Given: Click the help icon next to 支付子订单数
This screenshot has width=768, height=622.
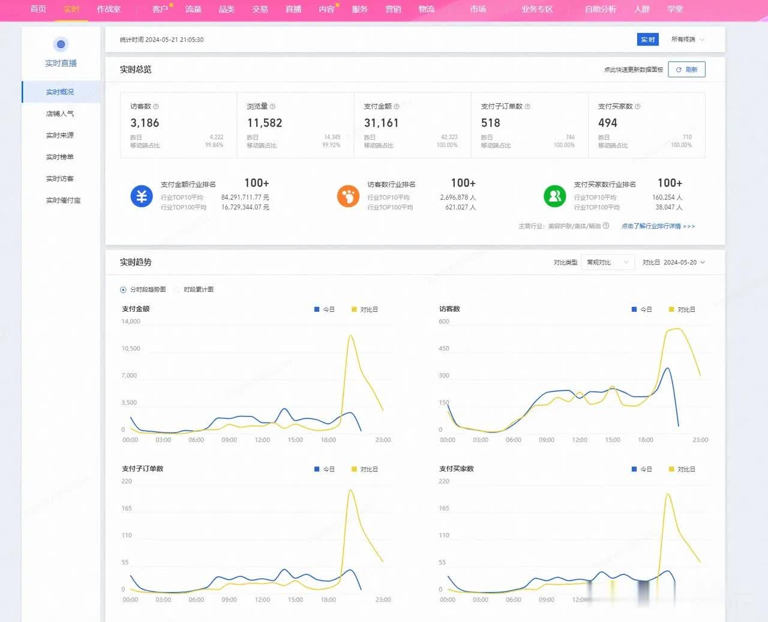Looking at the screenshot, I should pyautogui.click(x=527, y=107).
